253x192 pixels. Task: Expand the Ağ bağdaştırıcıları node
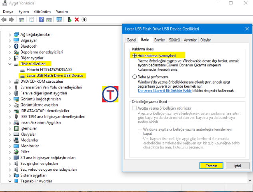click(10, 35)
